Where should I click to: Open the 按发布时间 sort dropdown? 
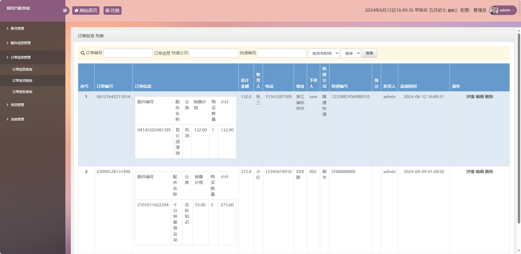click(324, 53)
